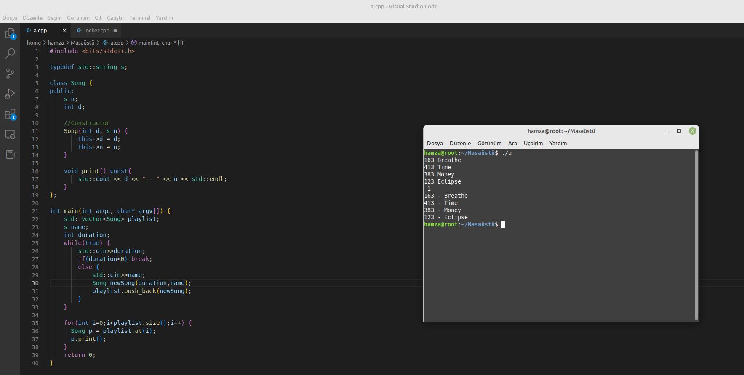Click the playlist.push_back(newSong) line
The width and height of the screenshot is (744, 375).
(142, 291)
